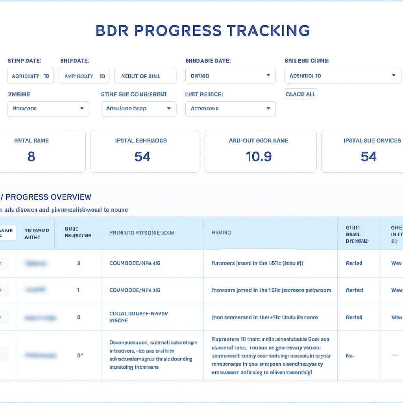
Task: Select the checkbox on the bottom table row
Action: point(4,355)
